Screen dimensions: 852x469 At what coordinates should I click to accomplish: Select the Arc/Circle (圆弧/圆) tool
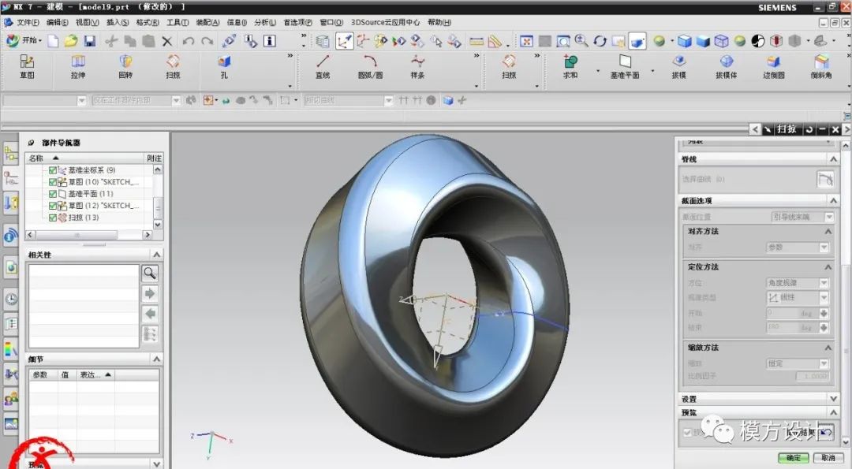(x=371, y=67)
